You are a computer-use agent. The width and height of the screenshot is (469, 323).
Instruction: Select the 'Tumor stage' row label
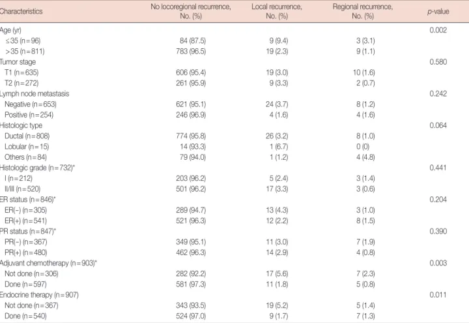pos(18,62)
